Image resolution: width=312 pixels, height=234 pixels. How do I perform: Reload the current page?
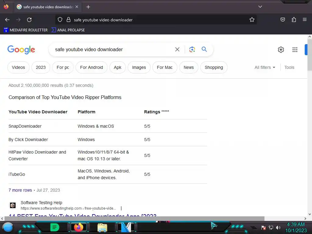click(29, 20)
